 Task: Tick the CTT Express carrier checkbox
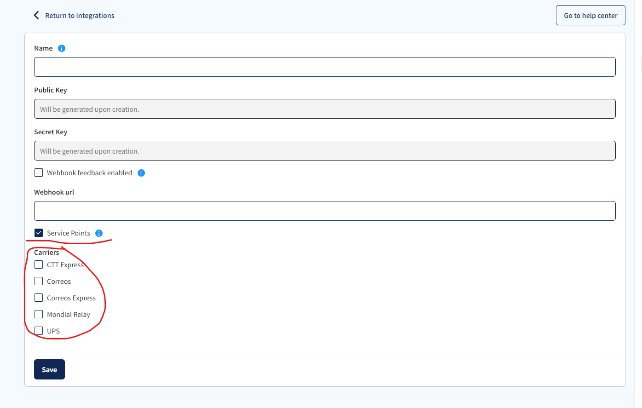[x=39, y=264]
